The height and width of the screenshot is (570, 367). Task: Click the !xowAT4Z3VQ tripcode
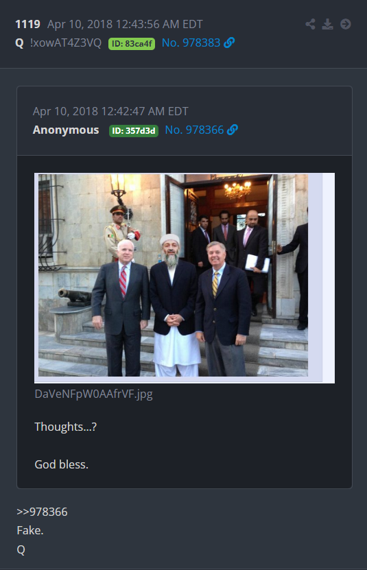click(x=66, y=43)
